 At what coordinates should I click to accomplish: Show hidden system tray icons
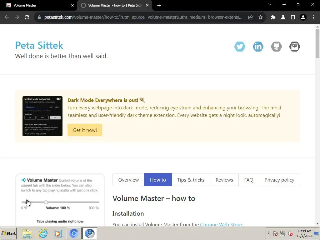268,233
